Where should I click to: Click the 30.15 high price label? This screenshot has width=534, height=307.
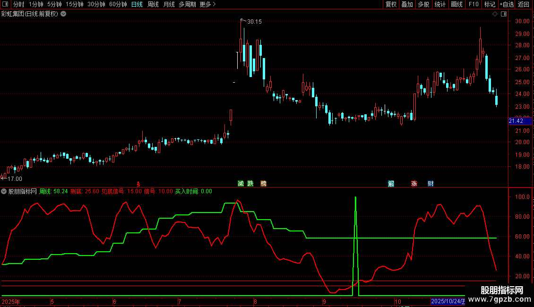(x=254, y=21)
